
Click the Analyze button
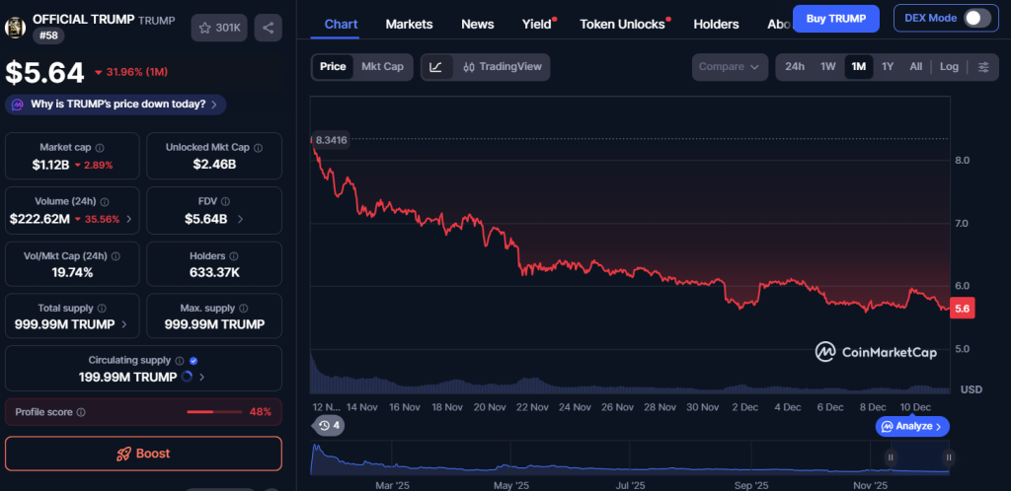click(x=913, y=426)
